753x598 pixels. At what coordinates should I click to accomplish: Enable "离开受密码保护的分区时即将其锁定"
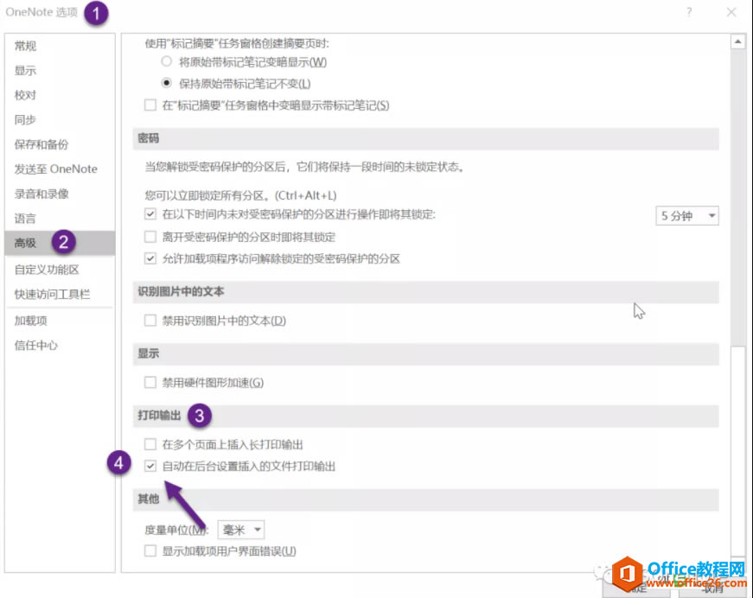click(x=150, y=237)
